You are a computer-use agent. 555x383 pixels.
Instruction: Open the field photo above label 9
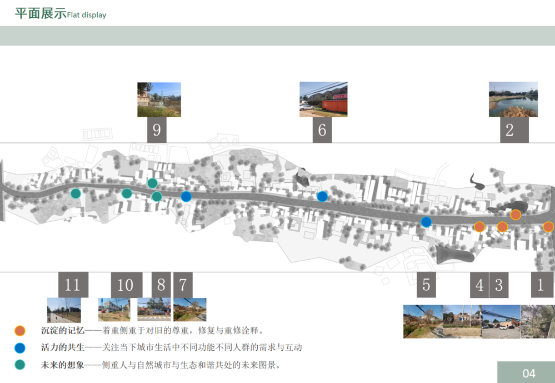[x=159, y=100]
